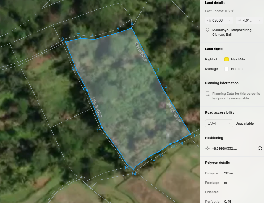
Task: Select polygon vertex 1 on the right
Action: point(190,134)
